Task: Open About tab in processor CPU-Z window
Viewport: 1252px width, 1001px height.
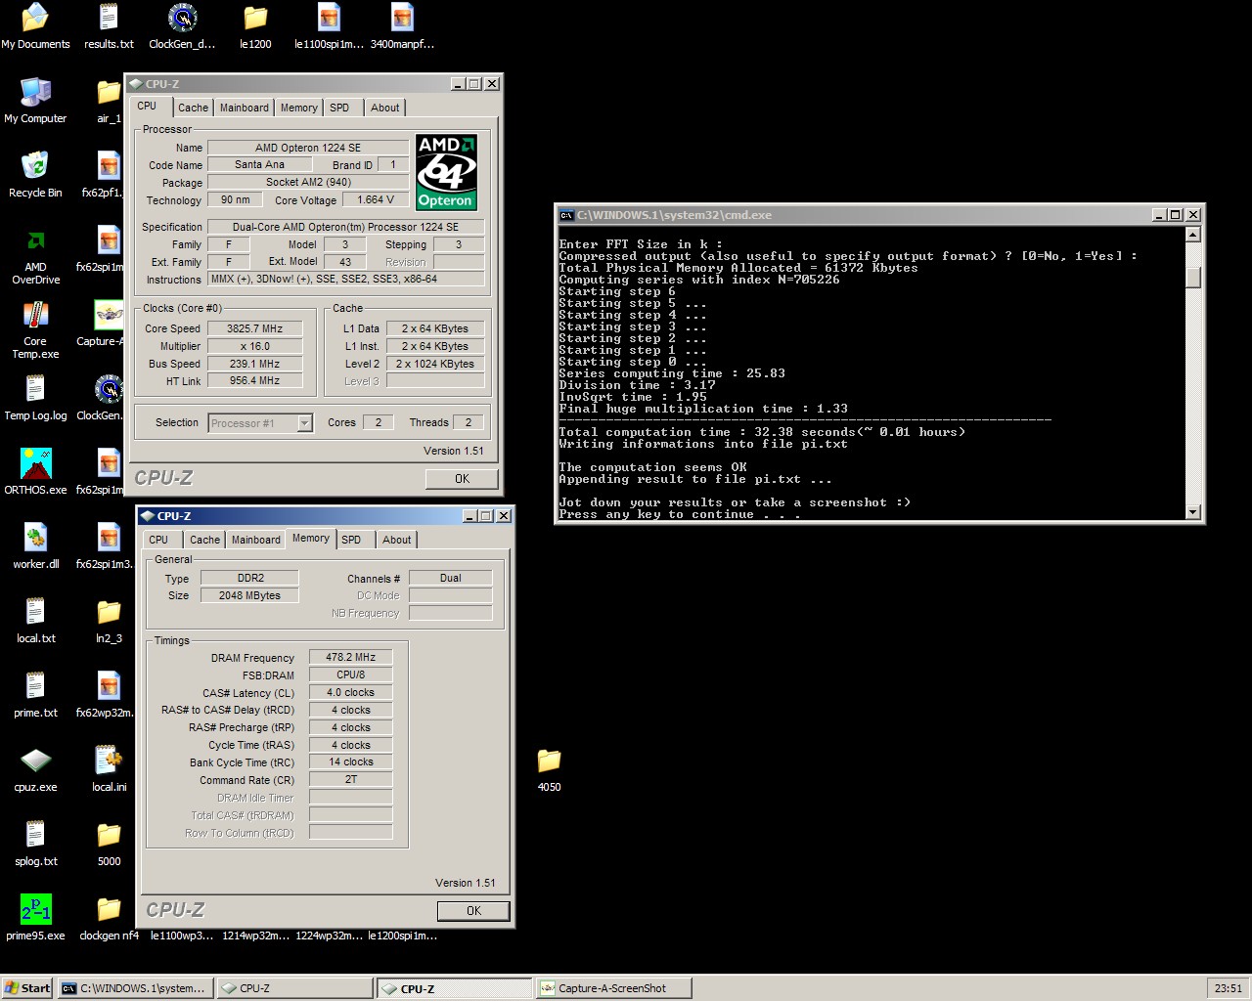Action: 384,109
